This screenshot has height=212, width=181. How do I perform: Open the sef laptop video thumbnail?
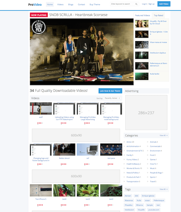88,149
